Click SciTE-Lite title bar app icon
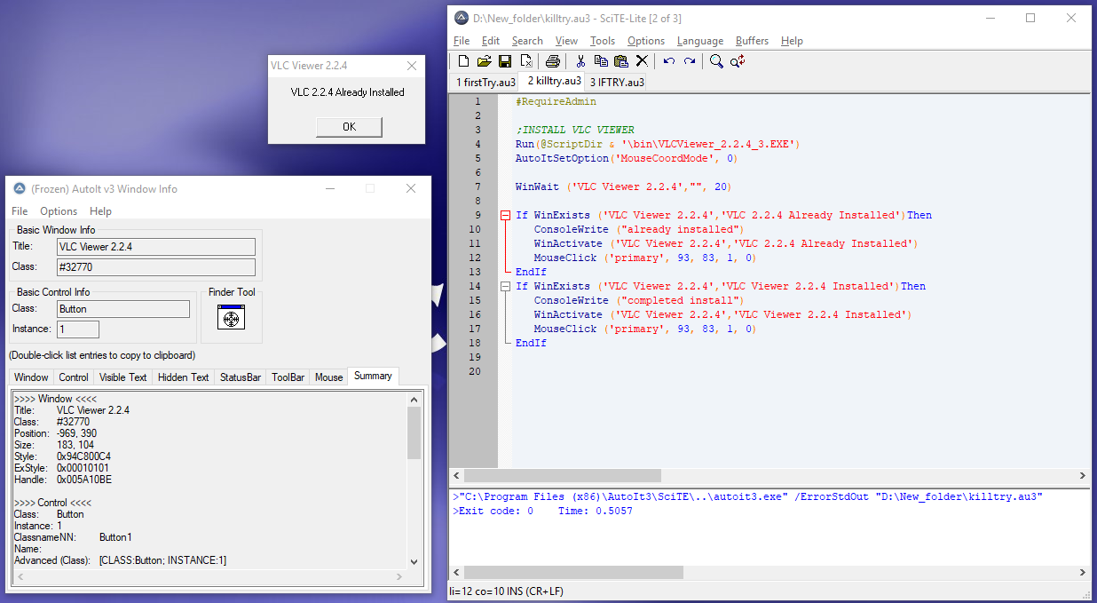Image resolution: width=1097 pixels, height=603 pixels. tap(462, 18)
